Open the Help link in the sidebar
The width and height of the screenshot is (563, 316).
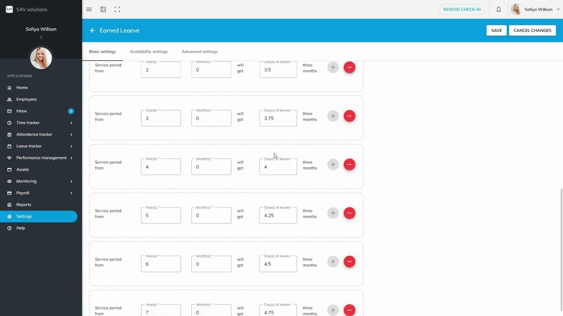[x=21, y=228]
